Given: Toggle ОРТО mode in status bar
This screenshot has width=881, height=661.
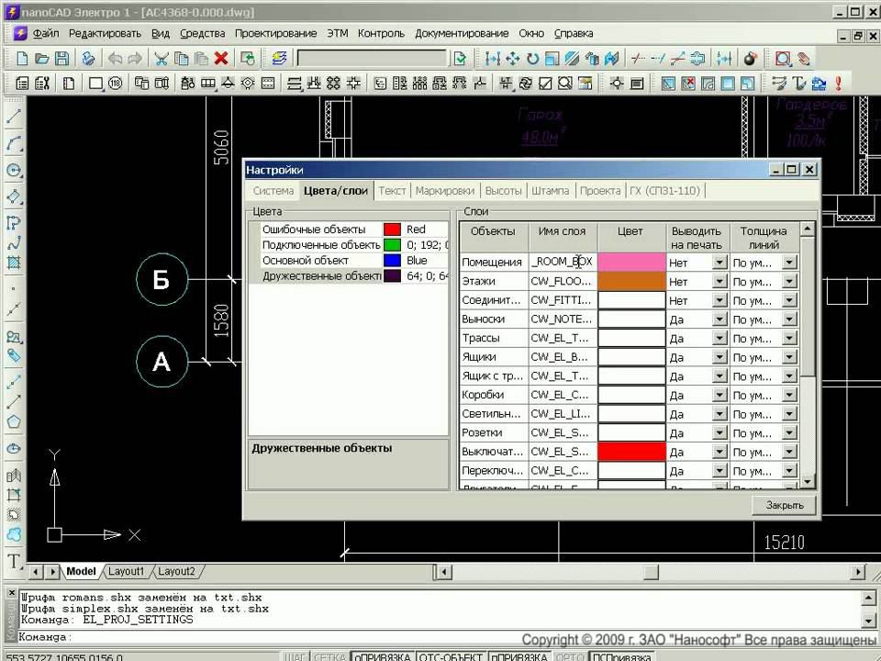Looking at the screenshot, I should coord(569,656).
